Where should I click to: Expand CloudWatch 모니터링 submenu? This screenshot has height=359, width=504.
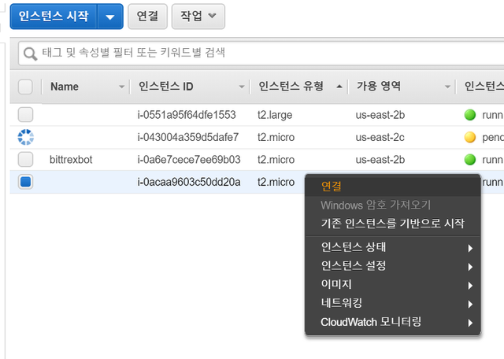393,322
